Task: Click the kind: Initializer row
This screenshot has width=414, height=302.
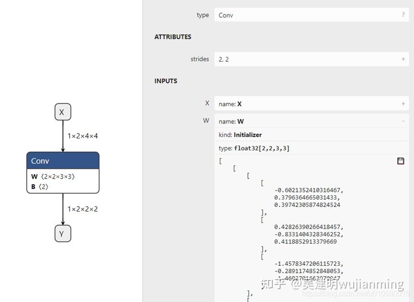Action: pos(287,134)
